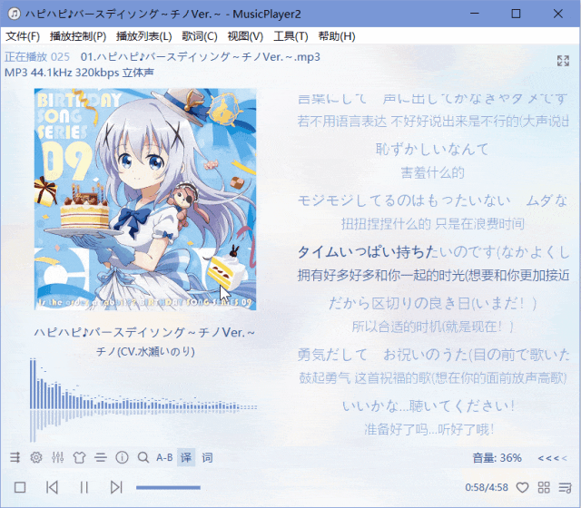
Task: Show the playlist panel icon
Action: pyautogui.click(x=565, y=488)
